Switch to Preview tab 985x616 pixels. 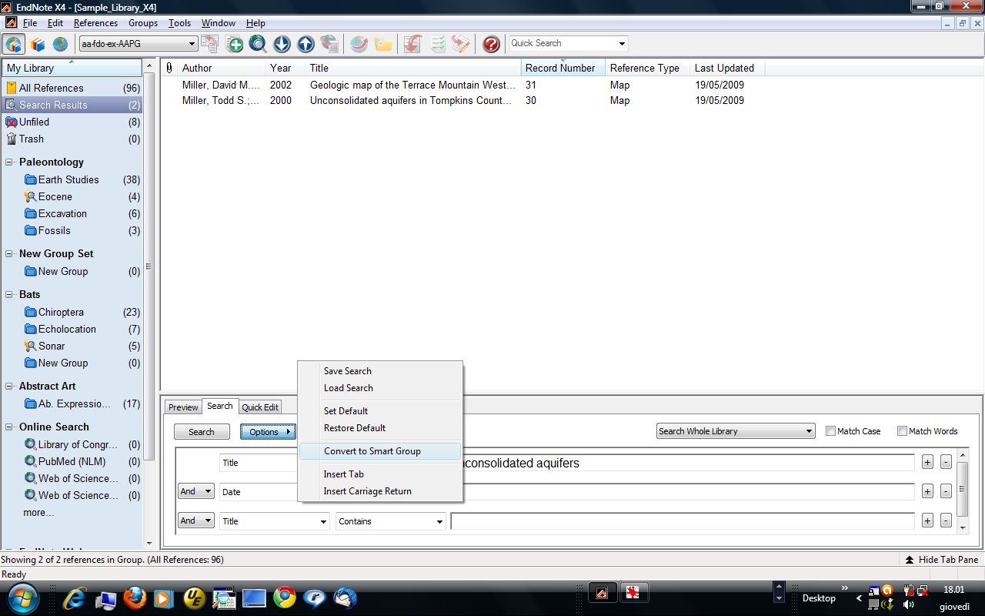[x=183, y=407]
